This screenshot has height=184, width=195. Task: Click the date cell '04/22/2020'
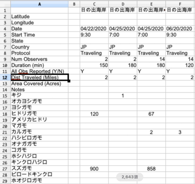tap(94, 29)
